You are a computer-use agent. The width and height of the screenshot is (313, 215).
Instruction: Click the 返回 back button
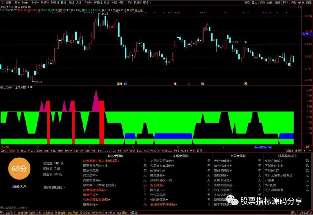point(309,3)
